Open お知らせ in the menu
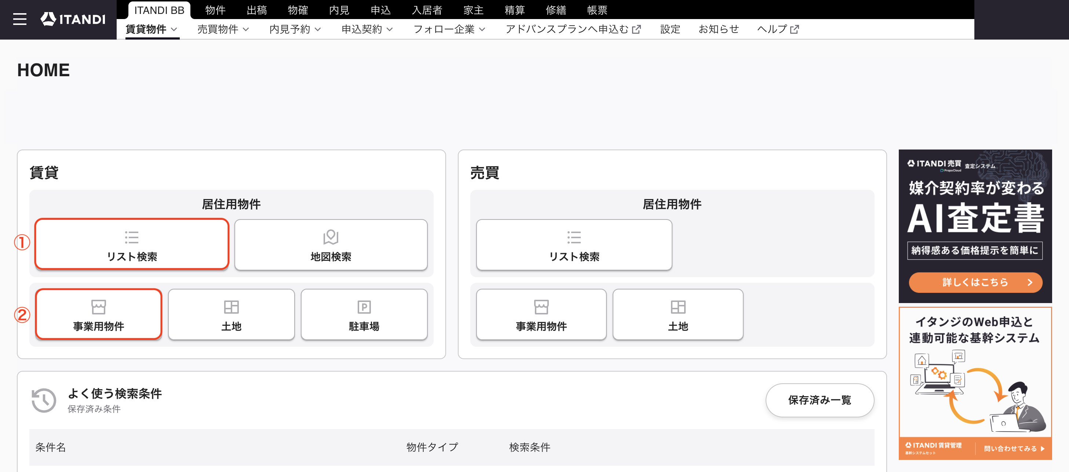The image size is (1069, 472). 718,29
